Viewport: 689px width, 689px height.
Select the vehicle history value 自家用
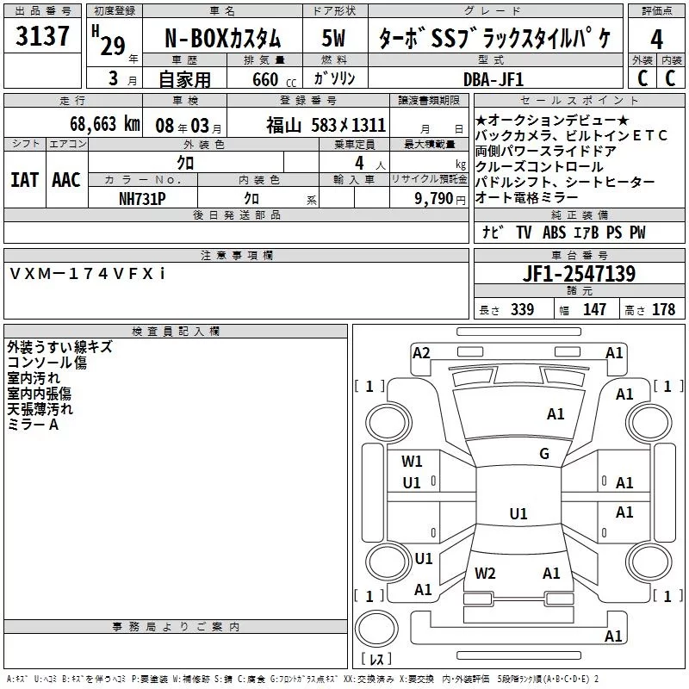[184, 79]
